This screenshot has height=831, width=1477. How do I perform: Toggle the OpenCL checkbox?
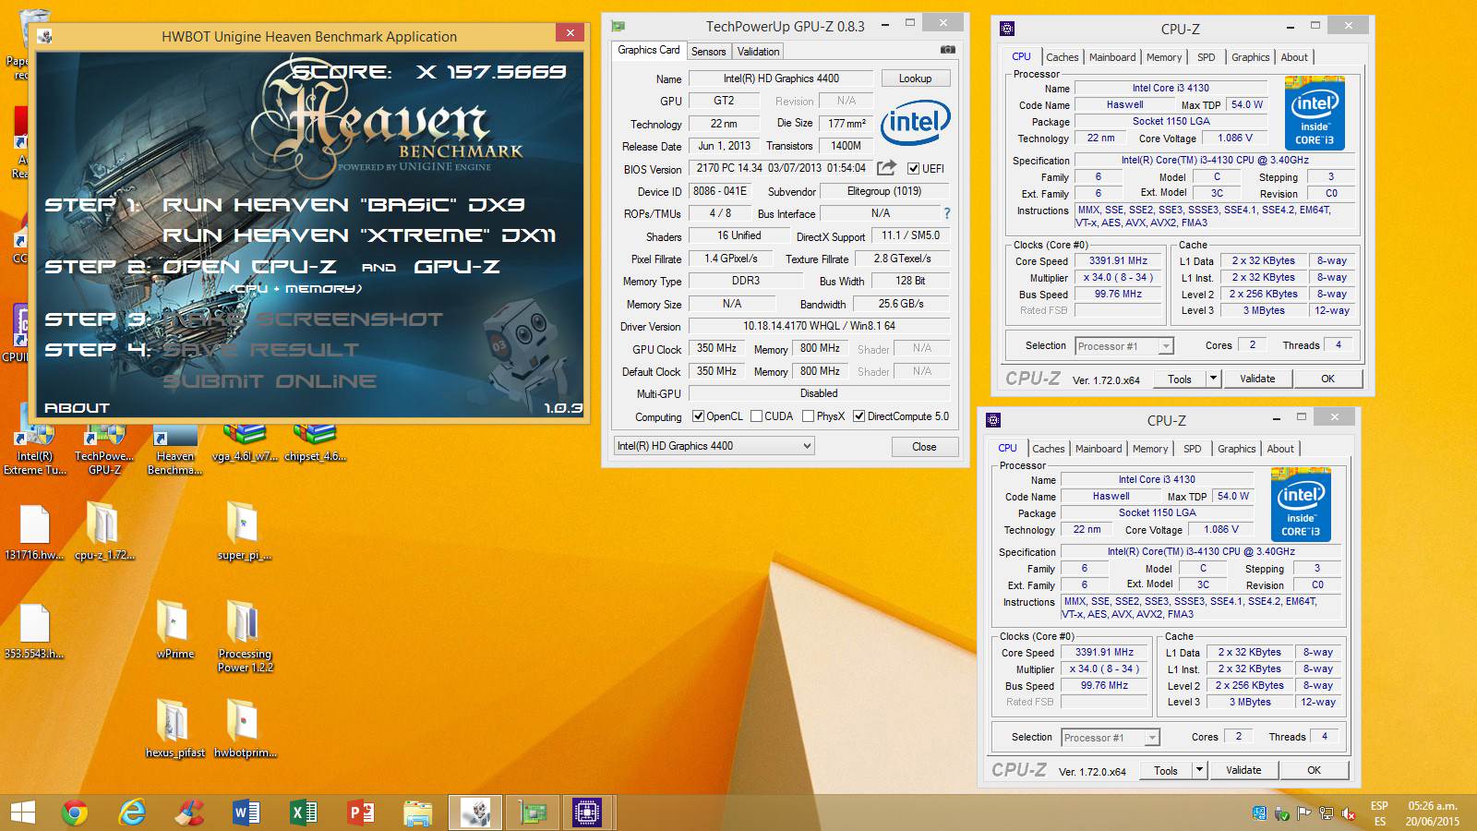point(698,416)
